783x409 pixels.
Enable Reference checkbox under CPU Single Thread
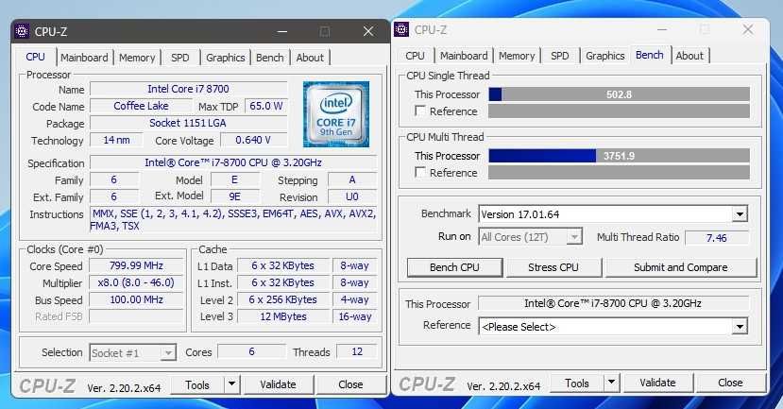[420, 111]
